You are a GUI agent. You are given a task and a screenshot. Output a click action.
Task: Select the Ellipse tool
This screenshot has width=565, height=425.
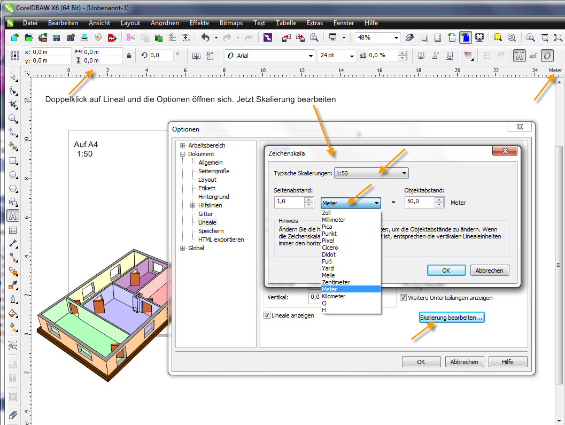(x=13, y=174)
